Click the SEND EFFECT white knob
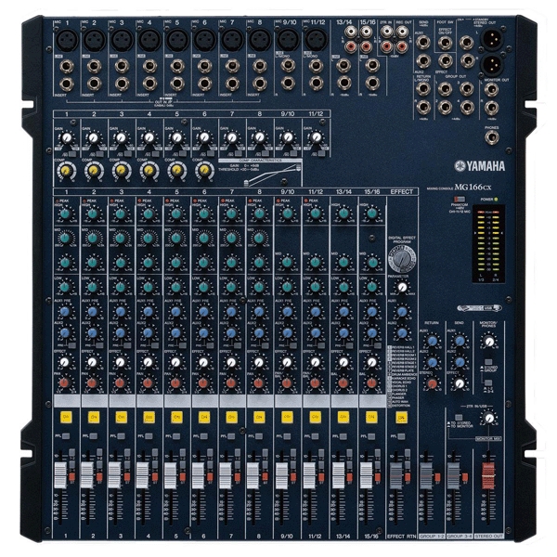 pyautogui.click(x=460, y=383)
